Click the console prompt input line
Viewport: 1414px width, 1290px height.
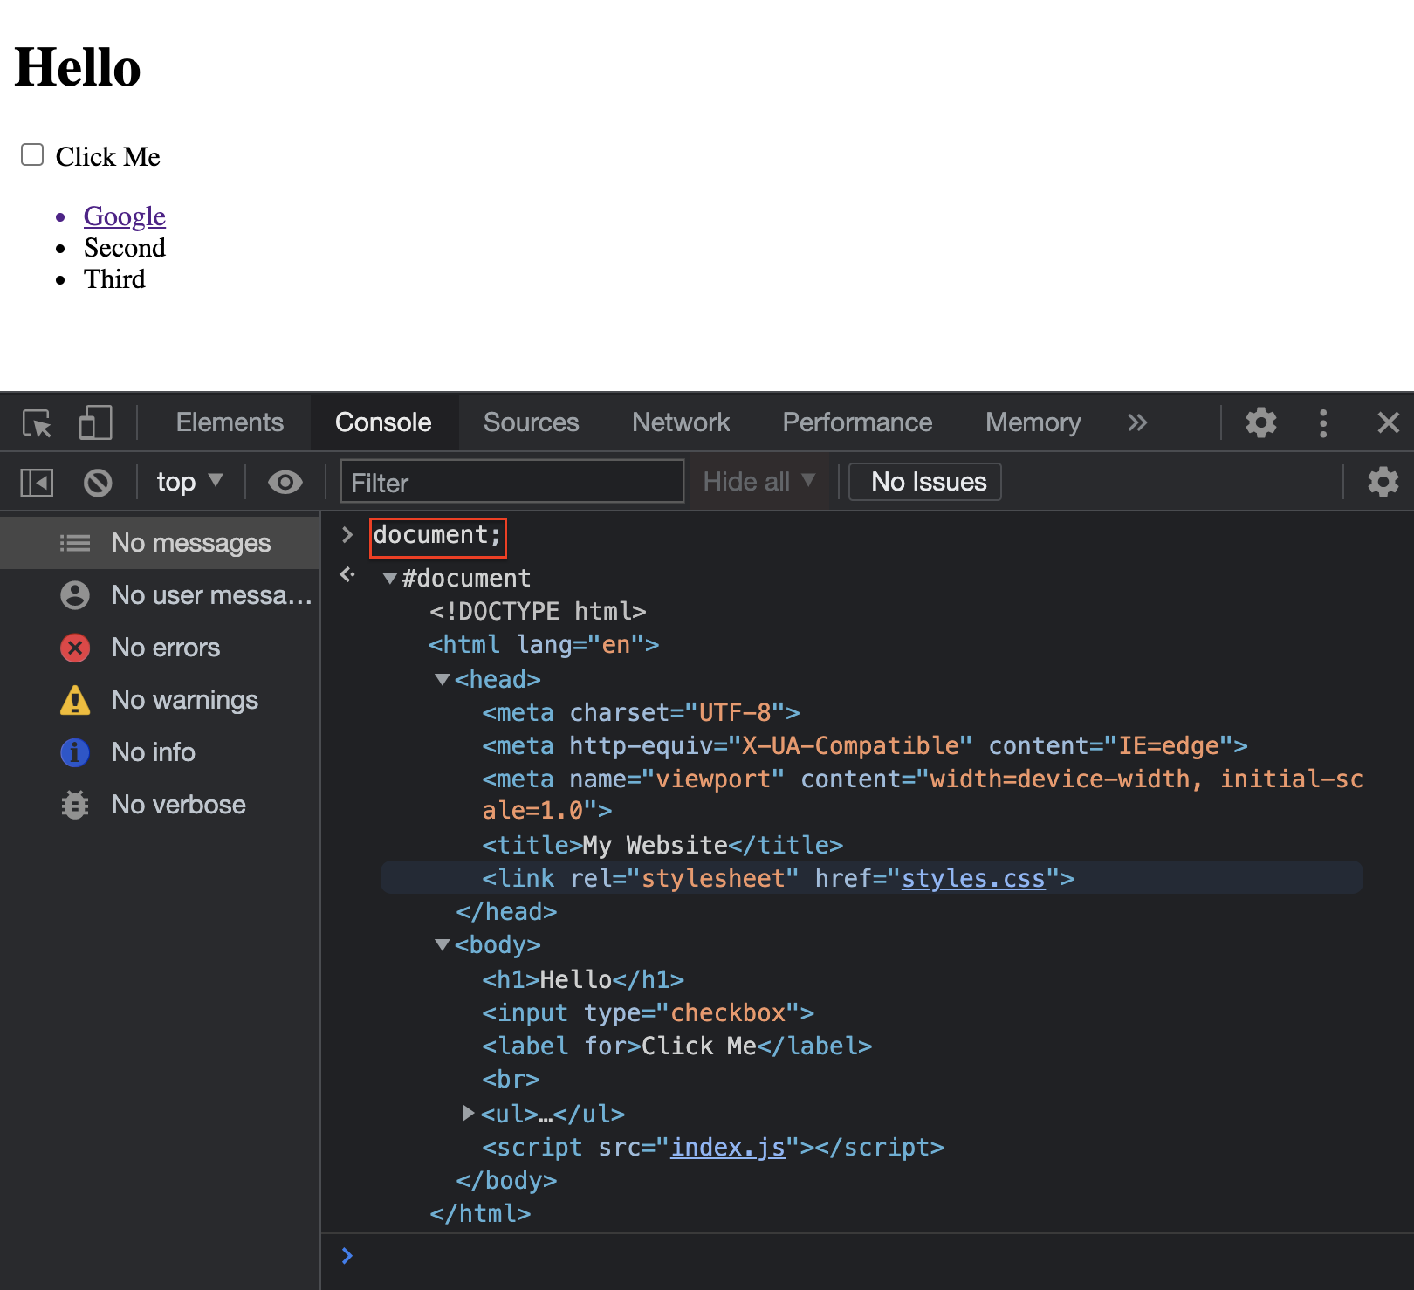pos(867,1256)
